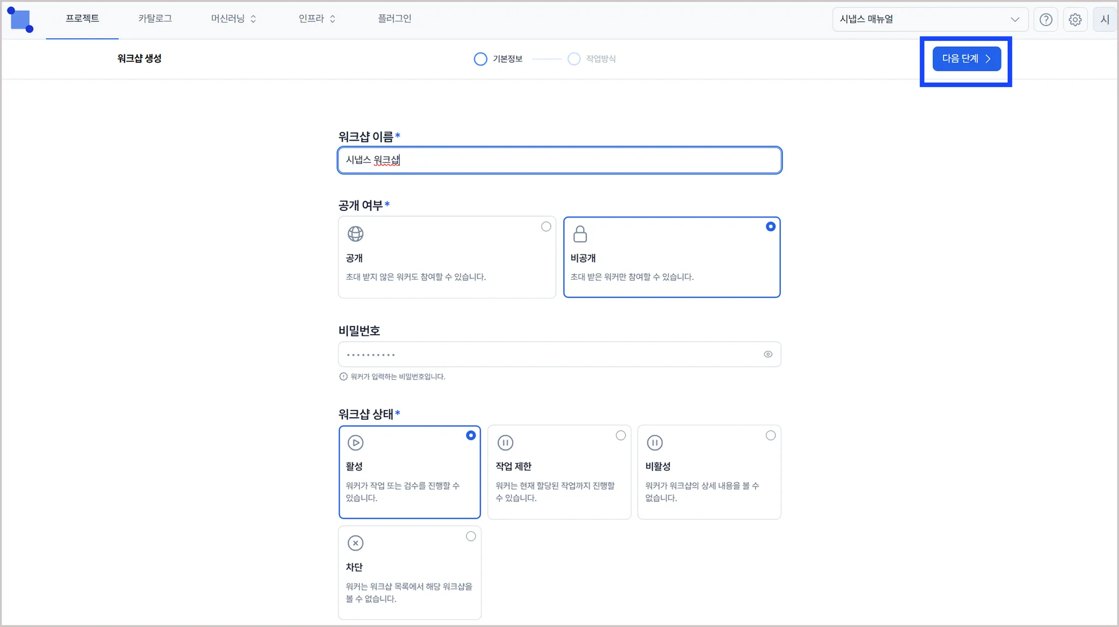Open the 플러그인 tab

tap(394, 19)
